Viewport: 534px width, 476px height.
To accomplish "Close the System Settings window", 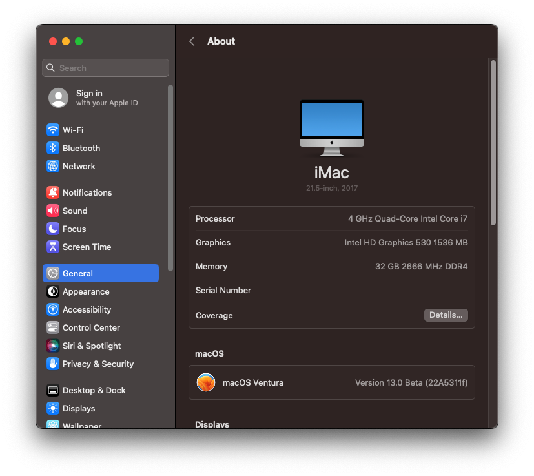I will 53,41.
